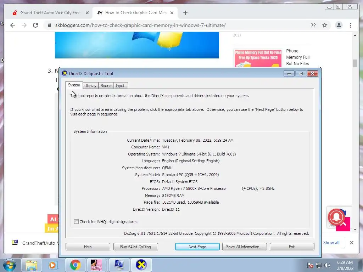Screen dimensions: 363x272
Task: Click Chrome icon in taskbar
Action: (75, 265)
